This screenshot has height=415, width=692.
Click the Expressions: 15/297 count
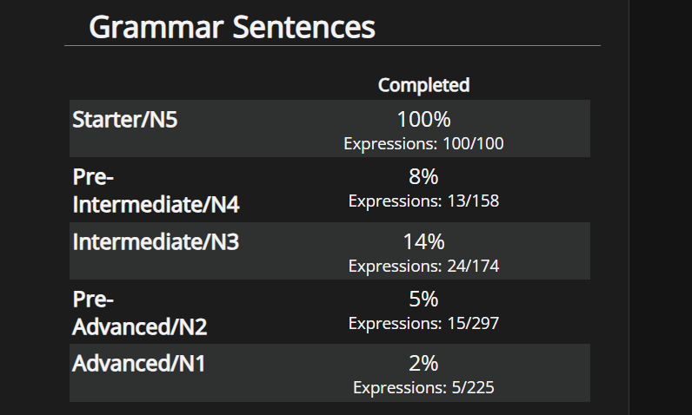(423, 324)
